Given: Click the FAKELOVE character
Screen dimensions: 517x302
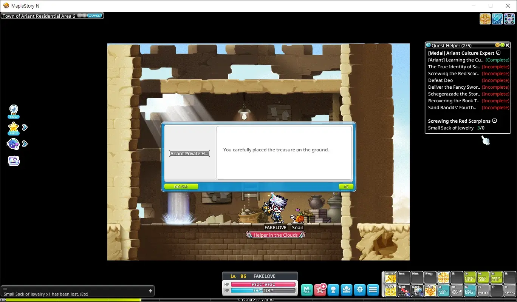Looking at the screenshot, I should 276,208.
